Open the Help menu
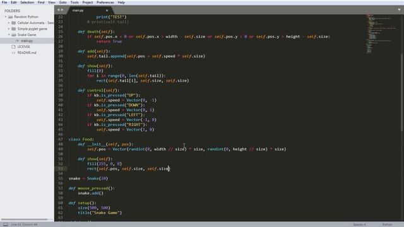404x227 pixels. (x=121, y=3)
